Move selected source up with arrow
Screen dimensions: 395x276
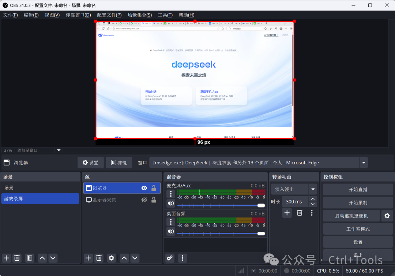pos(124,258)
